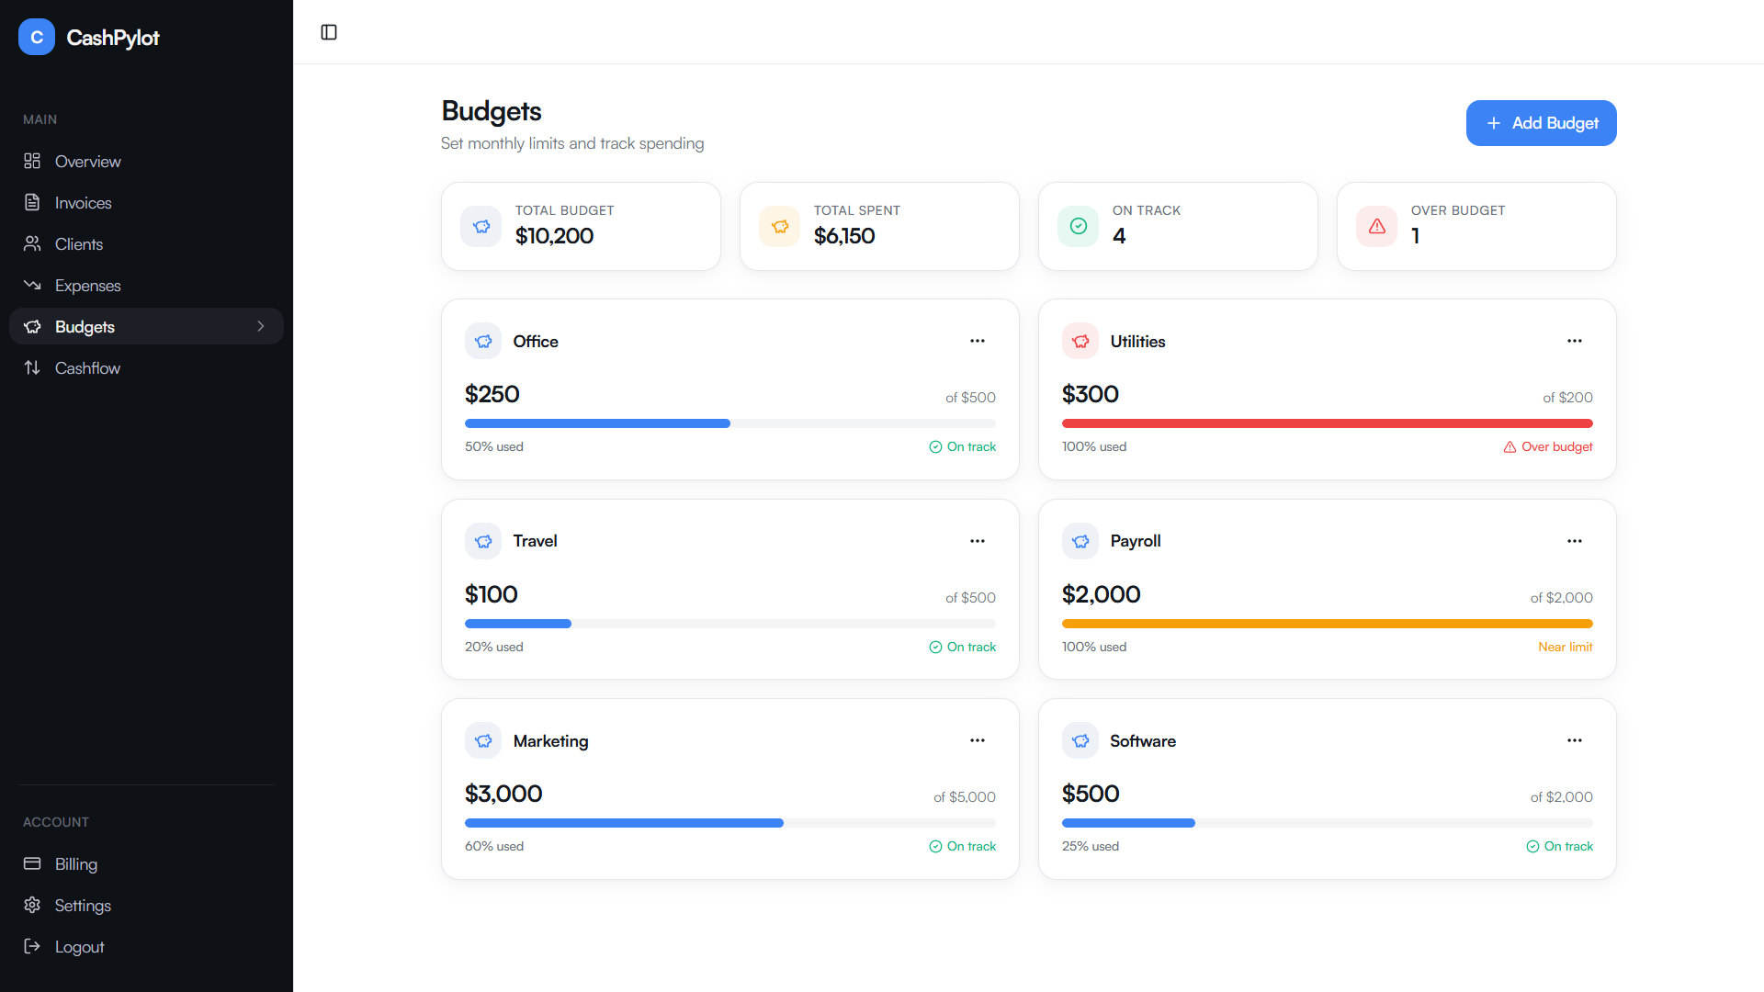Toggle the sidebar collapse control
The height and width of the screenshot is (992, 1764).
(x=328, y=31)
